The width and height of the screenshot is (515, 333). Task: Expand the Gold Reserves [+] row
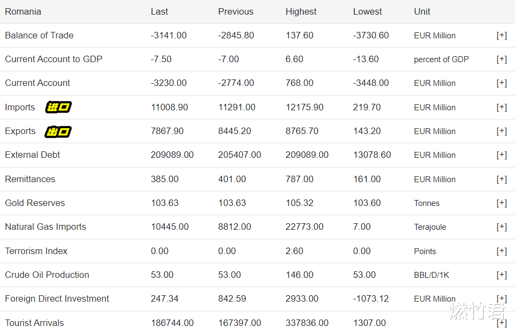coord(502,203)
